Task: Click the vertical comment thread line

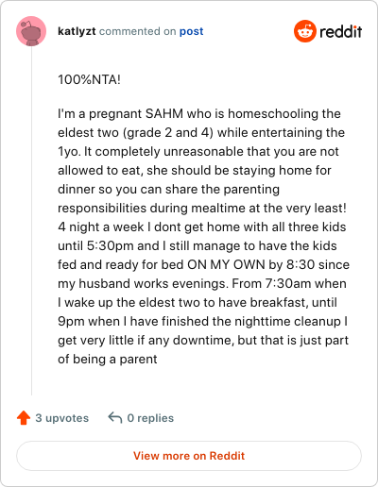Action: [x=31, y=220]
